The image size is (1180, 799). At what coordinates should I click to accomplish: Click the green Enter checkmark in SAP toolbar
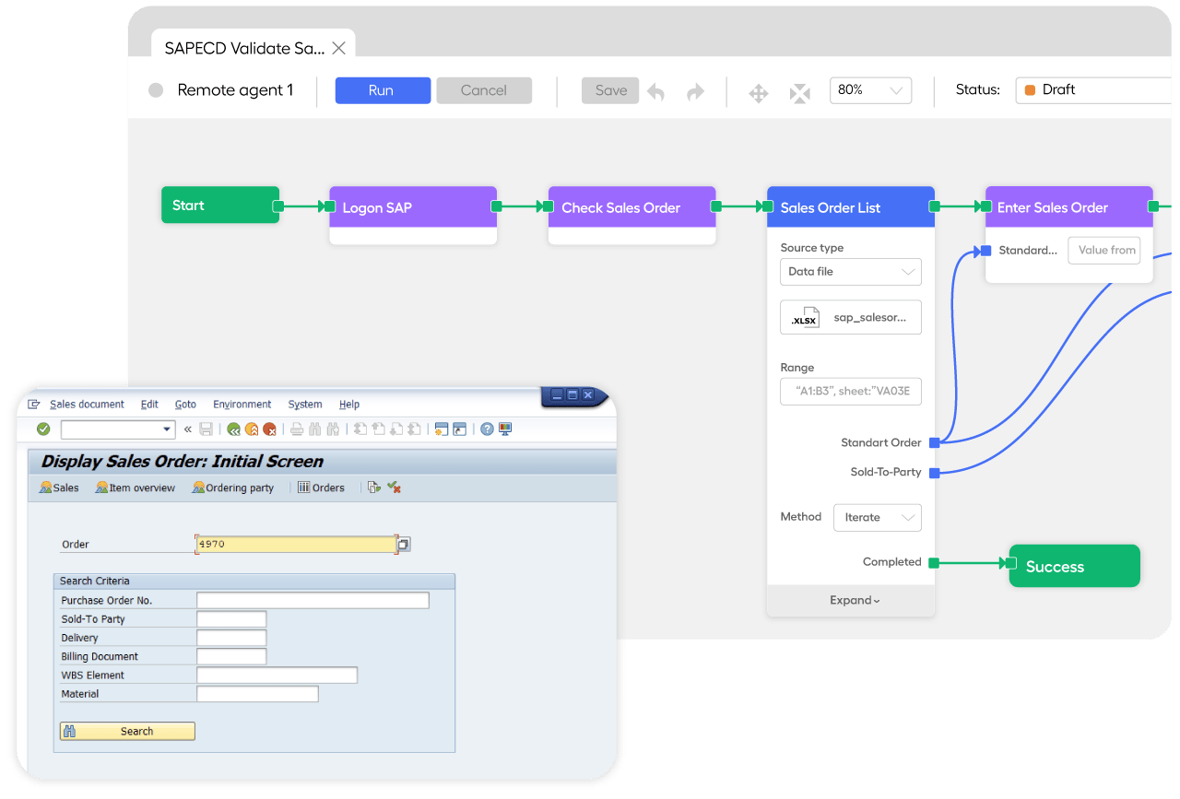coord(43,429)
